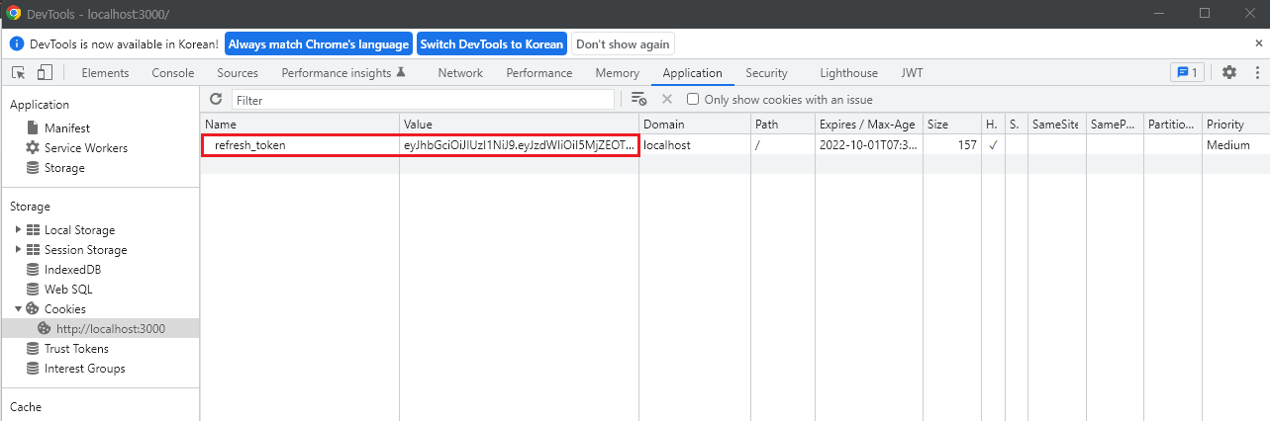Click the Web SQL database icon
1270x421 pixels.
pyautogui.click(x=34, y=290)
